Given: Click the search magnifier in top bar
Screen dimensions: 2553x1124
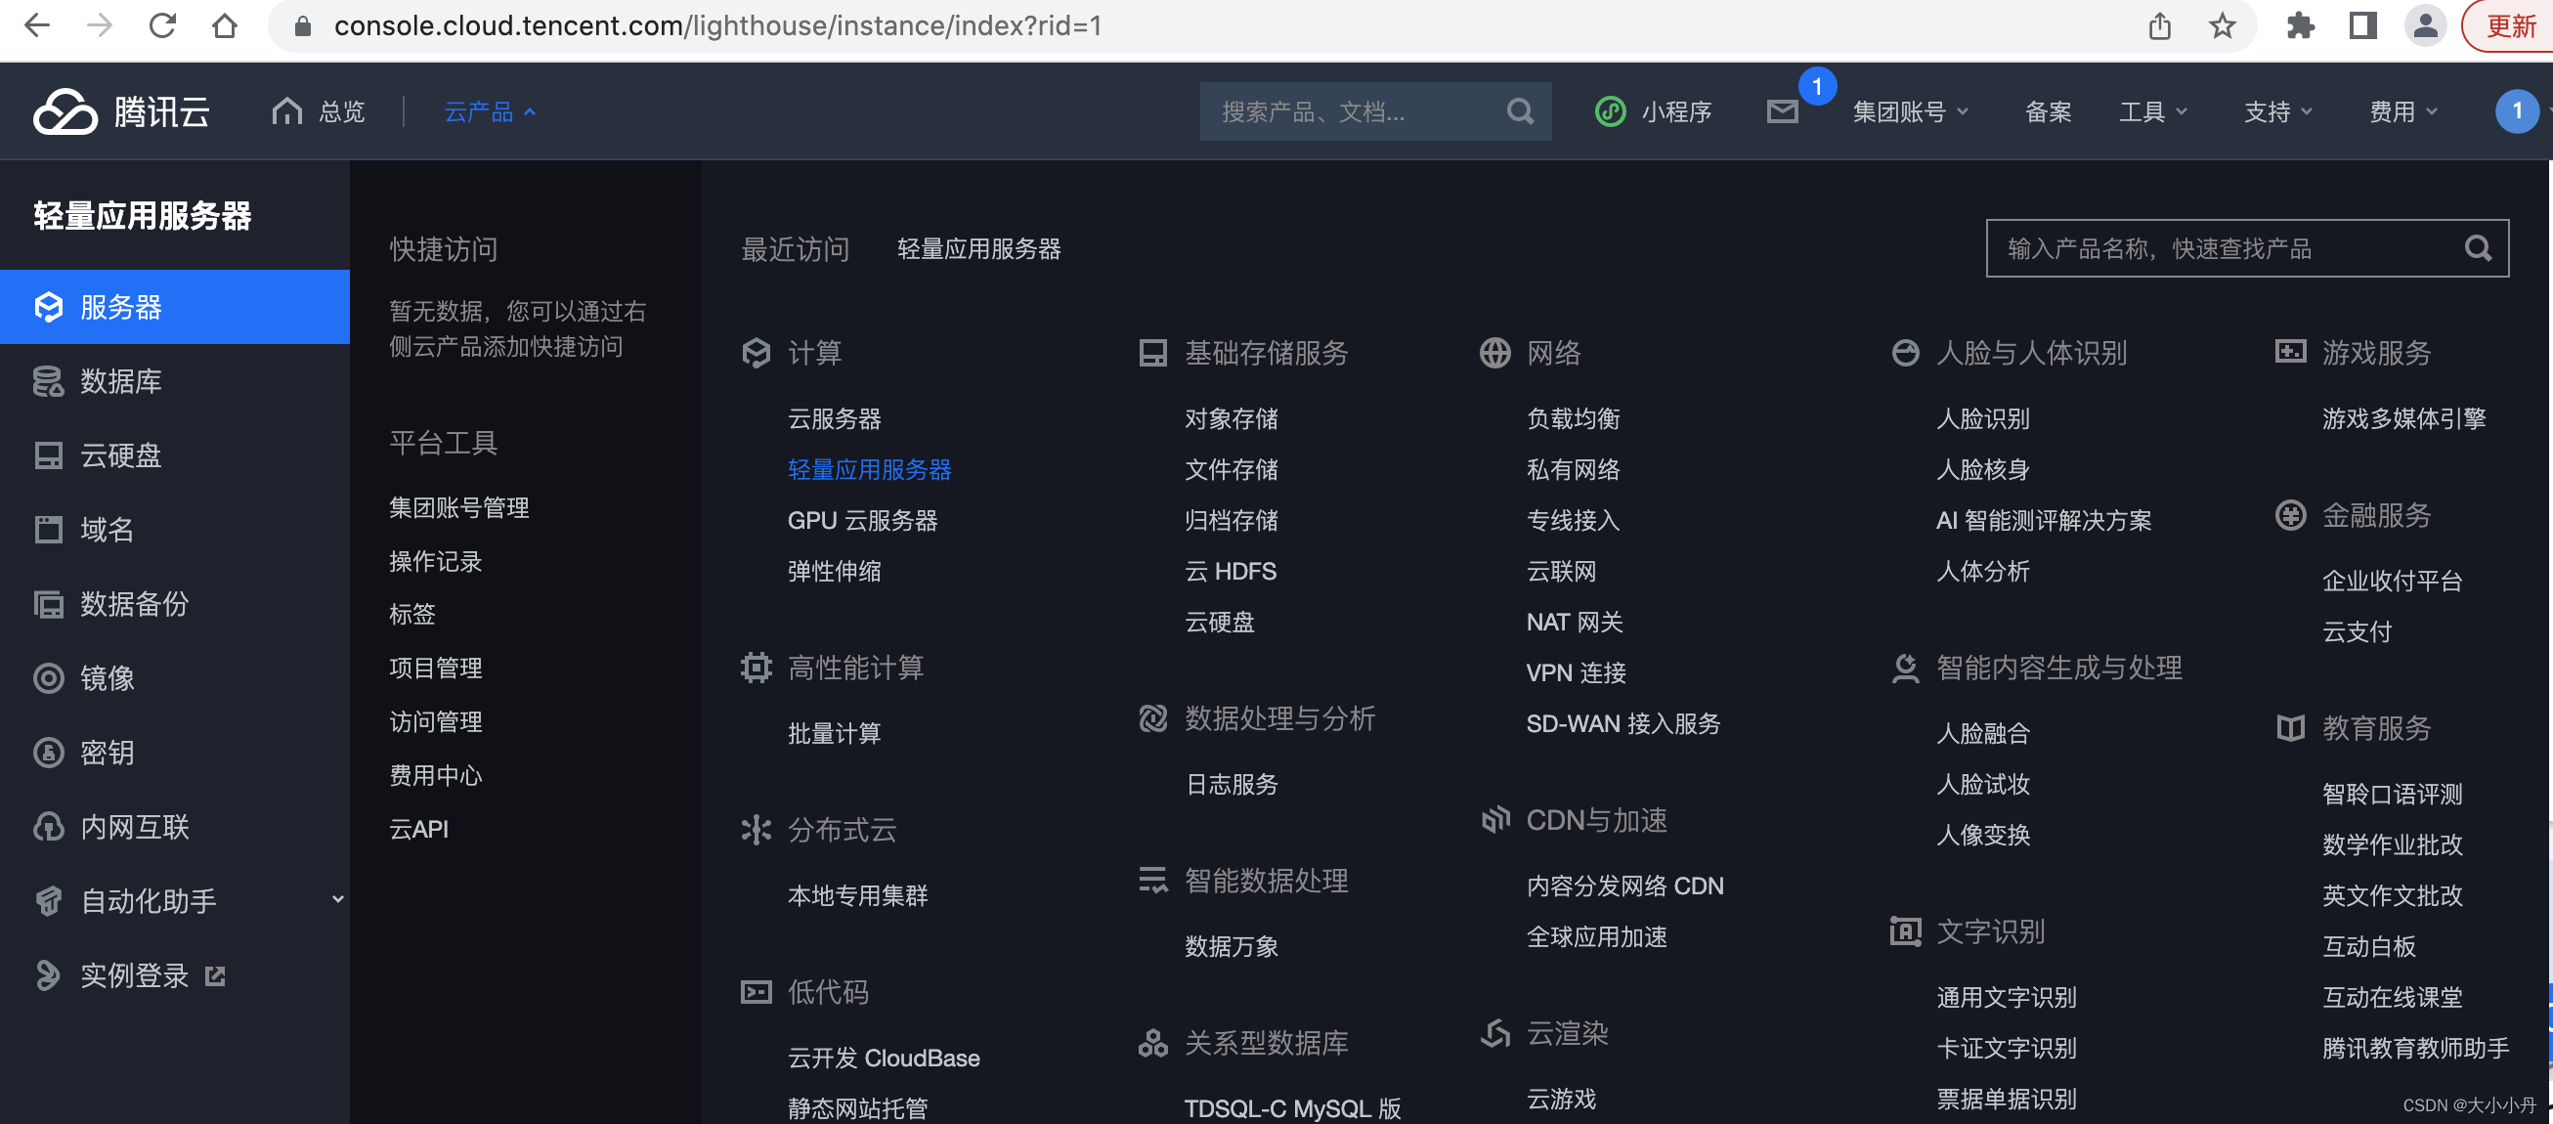Looking at the screenshot, I should (x=1520, y=111).
